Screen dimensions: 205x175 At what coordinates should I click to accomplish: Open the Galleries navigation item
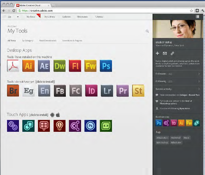click(x=67, y=17)
